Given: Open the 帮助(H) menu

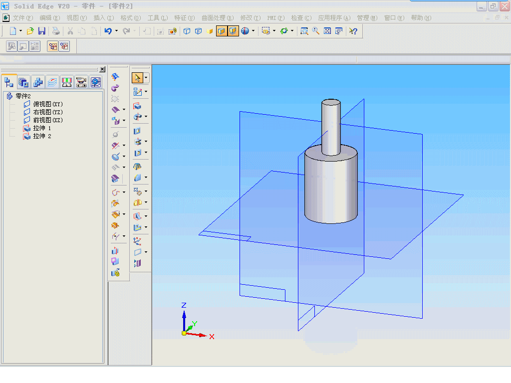Looking at the screenshot, I should click(421, 18).
